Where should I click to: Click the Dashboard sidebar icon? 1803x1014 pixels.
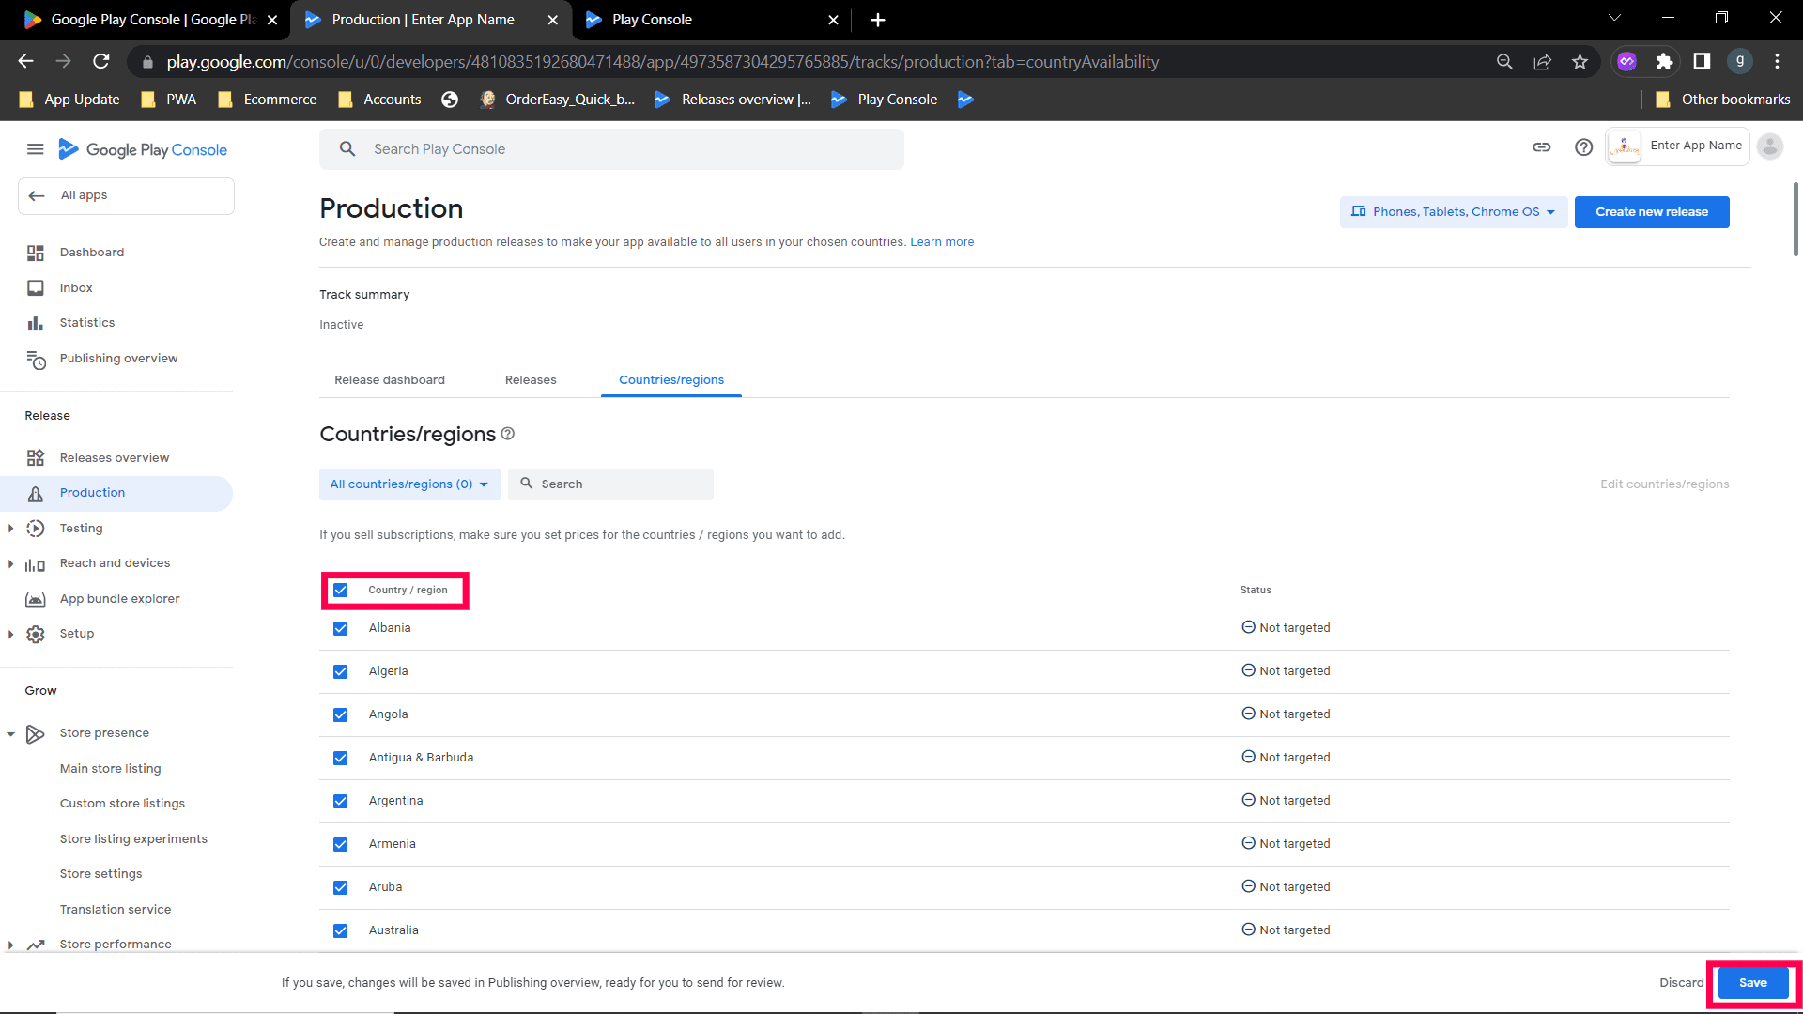click(x=36, y=253)
